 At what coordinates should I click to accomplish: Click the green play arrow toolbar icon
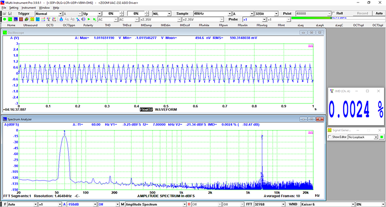(89, 19)
